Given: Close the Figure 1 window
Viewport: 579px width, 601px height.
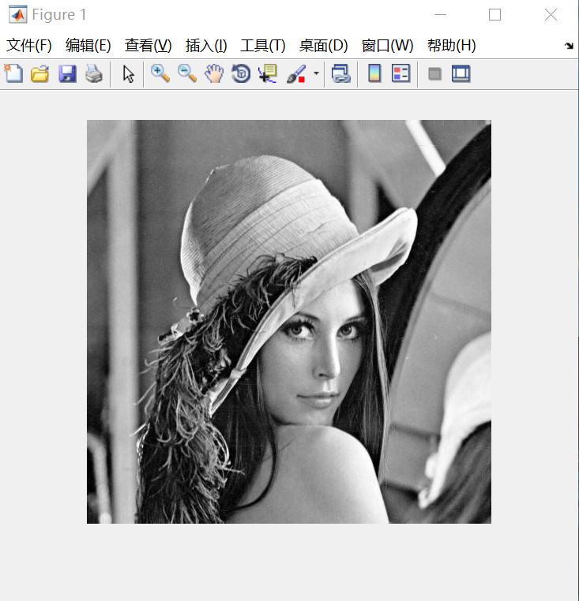Looking at the screenshot, I should pos(551,14).
